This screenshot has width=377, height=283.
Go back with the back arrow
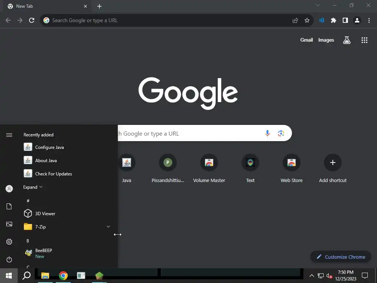pyautogui.click(x=8, y=20)
